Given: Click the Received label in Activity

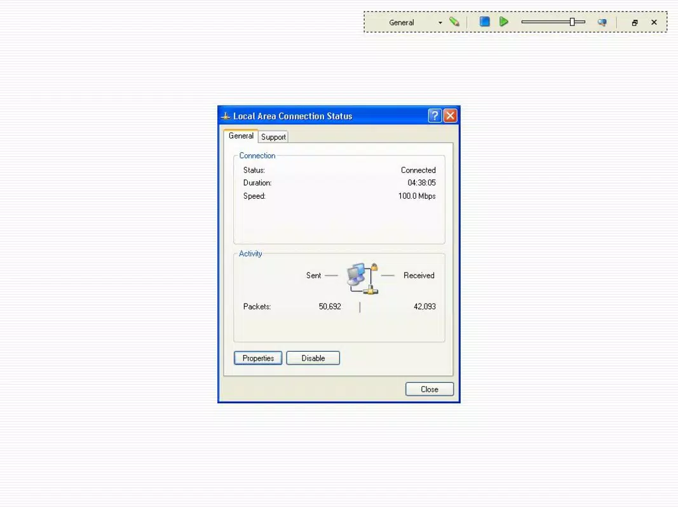Looking at the screenshot, I should click(x=419, y=276).
